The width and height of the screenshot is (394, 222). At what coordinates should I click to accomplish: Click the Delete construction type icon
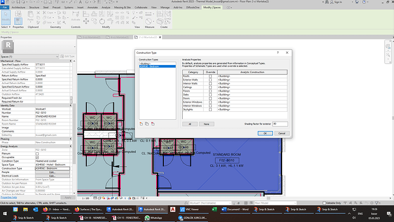153,124
